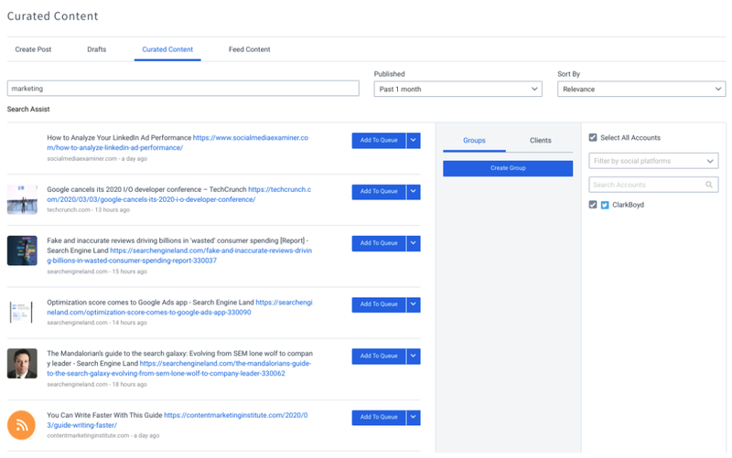The width and height of the screenshot is (732, 458).
Task: Click the Search Accounts input field
Action: [x=653, y=185]
